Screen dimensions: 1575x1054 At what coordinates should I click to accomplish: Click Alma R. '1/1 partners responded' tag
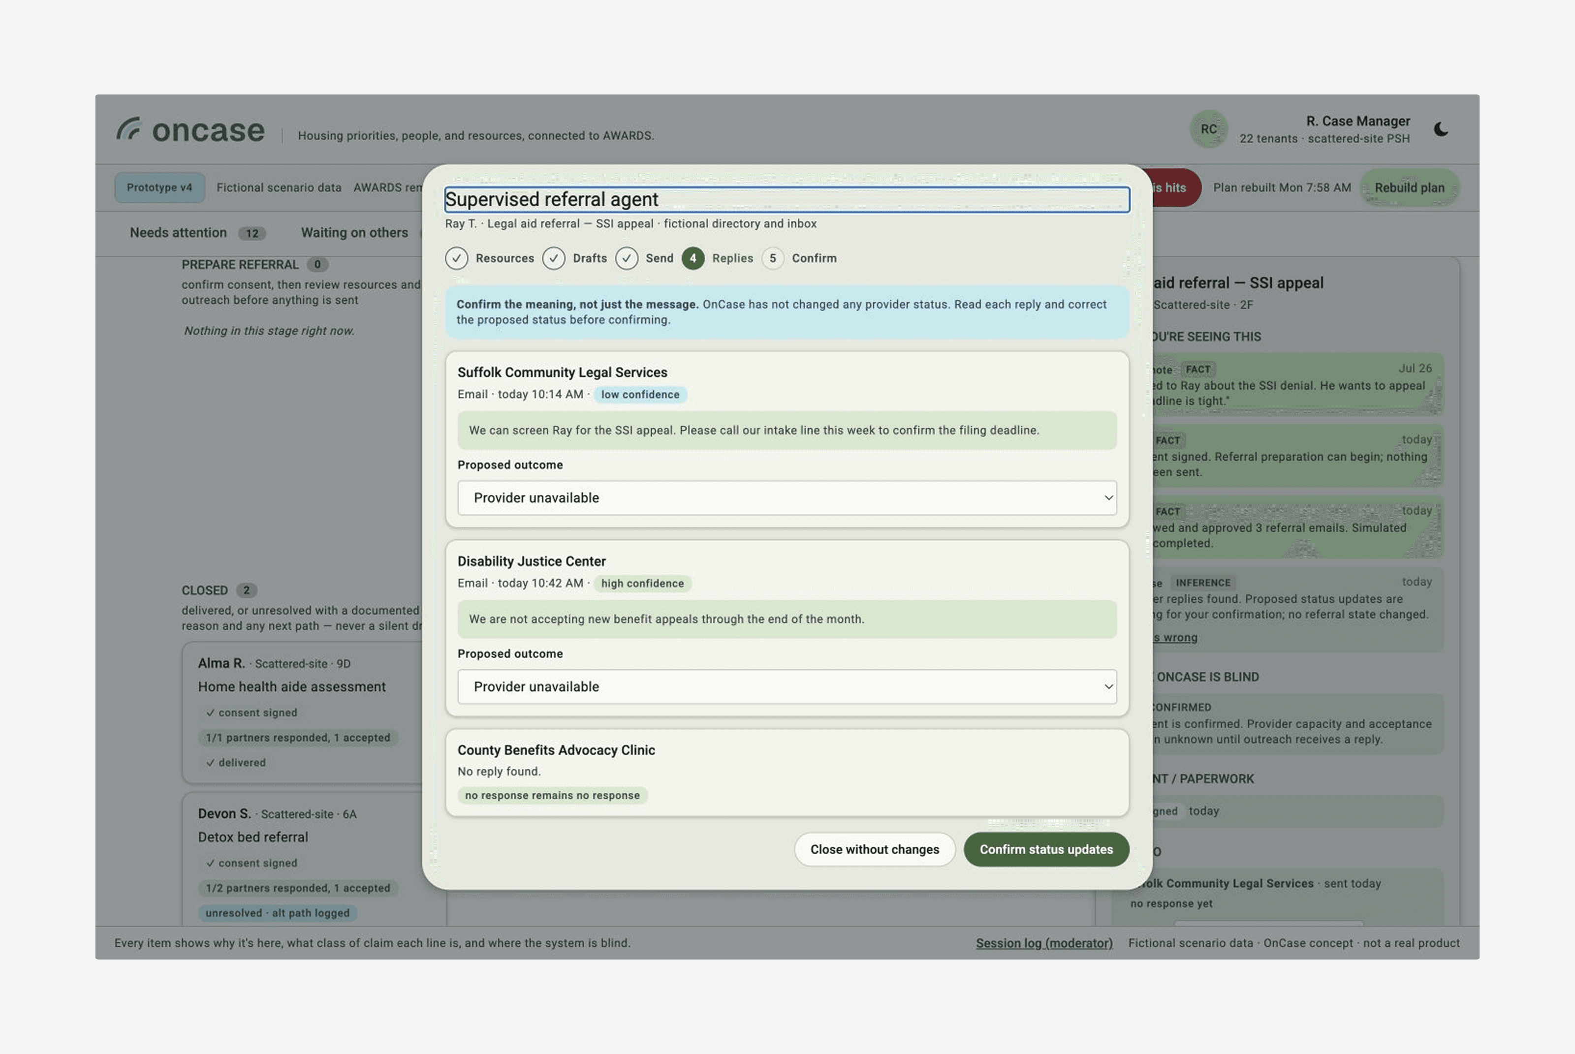pos(297,738)
